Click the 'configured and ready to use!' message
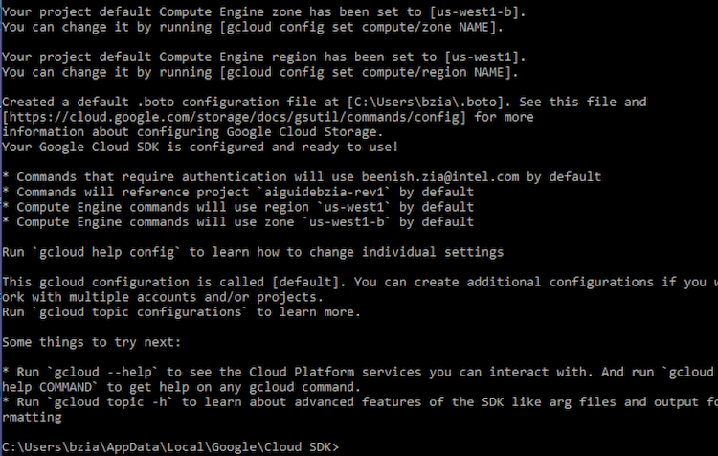This screenshot has height=456, width=718. 300,147
